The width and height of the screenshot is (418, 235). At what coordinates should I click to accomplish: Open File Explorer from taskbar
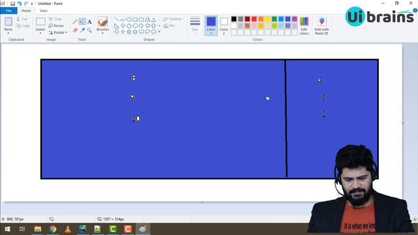point(38,229)
